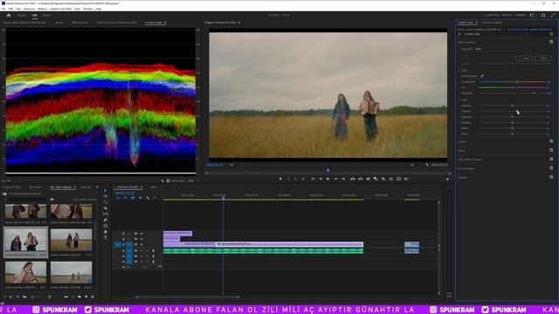Toggle Linked Selection in Timeline

pos(133,198)
